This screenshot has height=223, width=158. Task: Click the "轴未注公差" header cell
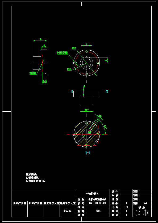click(36, 203)
